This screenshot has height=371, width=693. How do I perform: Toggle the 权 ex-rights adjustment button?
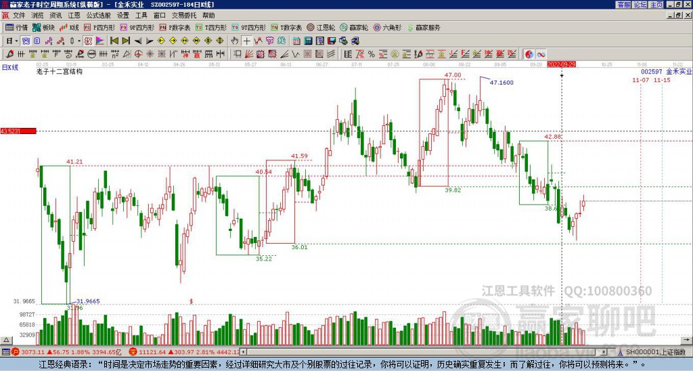[x=88, y=41]
